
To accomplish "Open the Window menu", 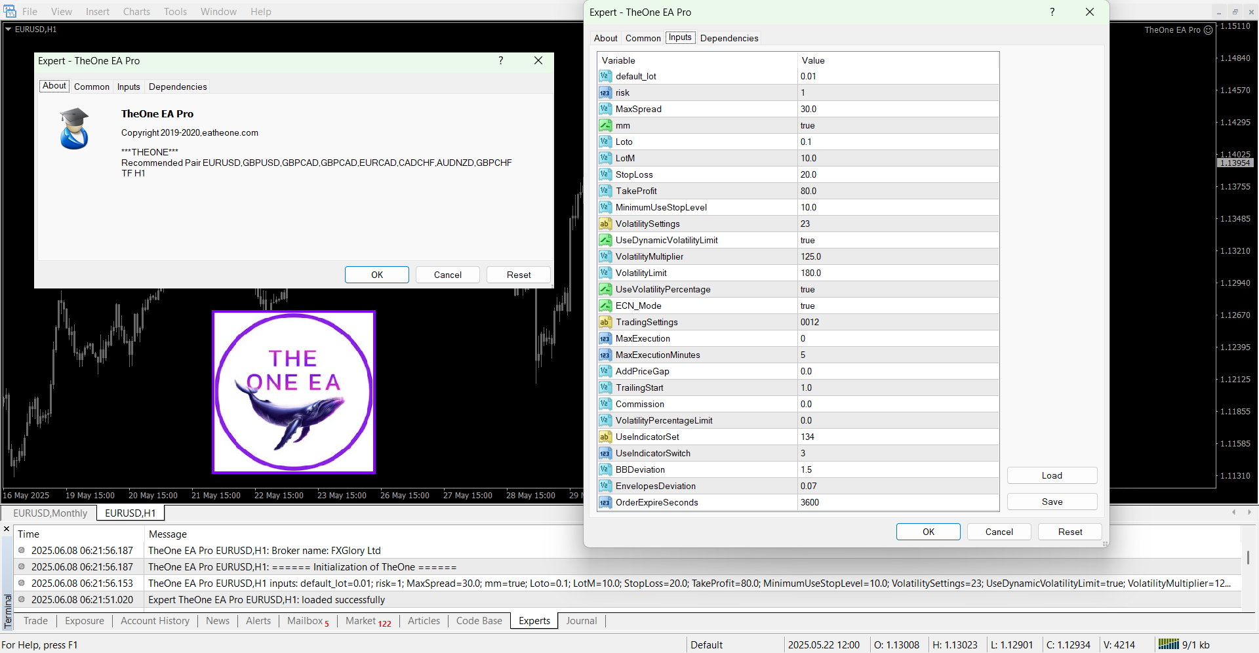I will (218, 11).
